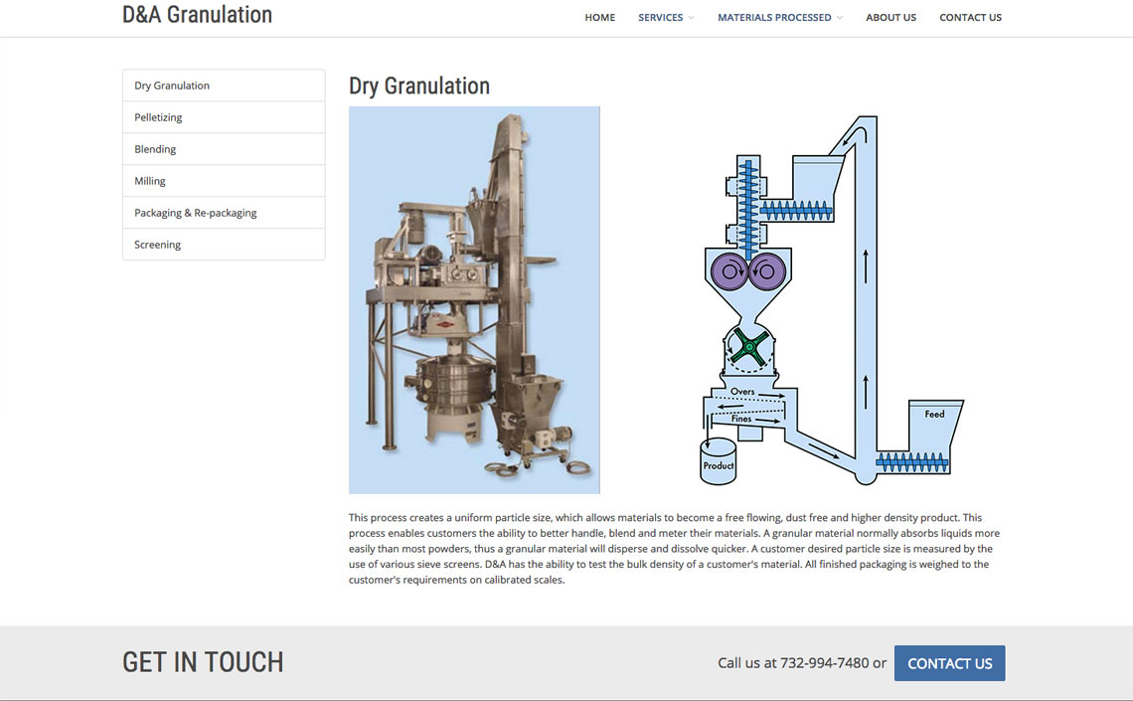This screenshot has width=1133, height=701.
Task: Click the blue Contact Us button
Action: point(949,663)
